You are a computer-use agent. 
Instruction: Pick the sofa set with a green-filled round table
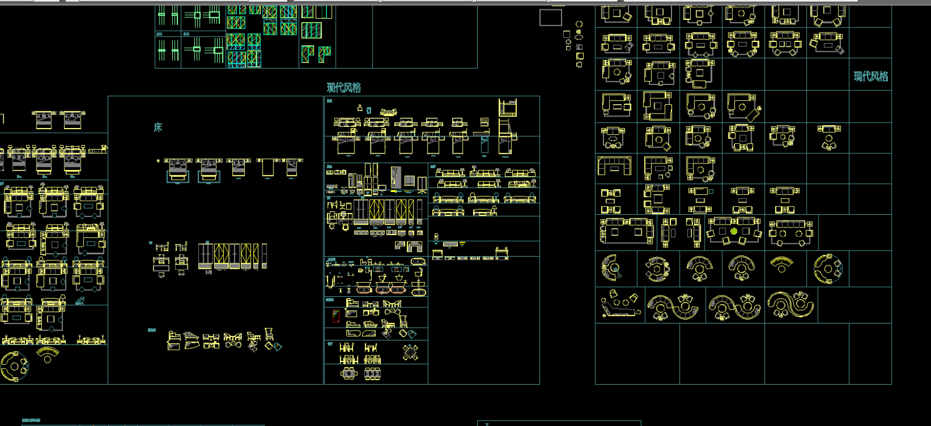point(734,230)
